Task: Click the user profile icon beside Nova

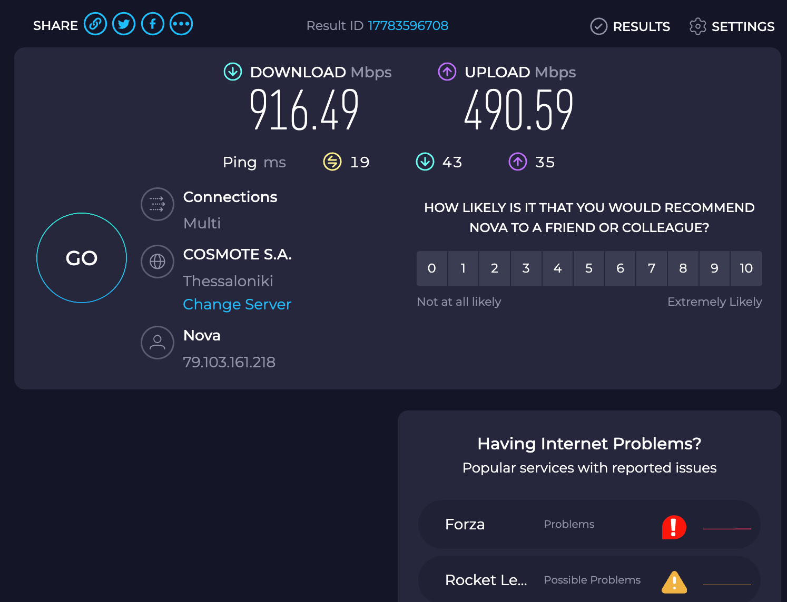Action: 158,343
